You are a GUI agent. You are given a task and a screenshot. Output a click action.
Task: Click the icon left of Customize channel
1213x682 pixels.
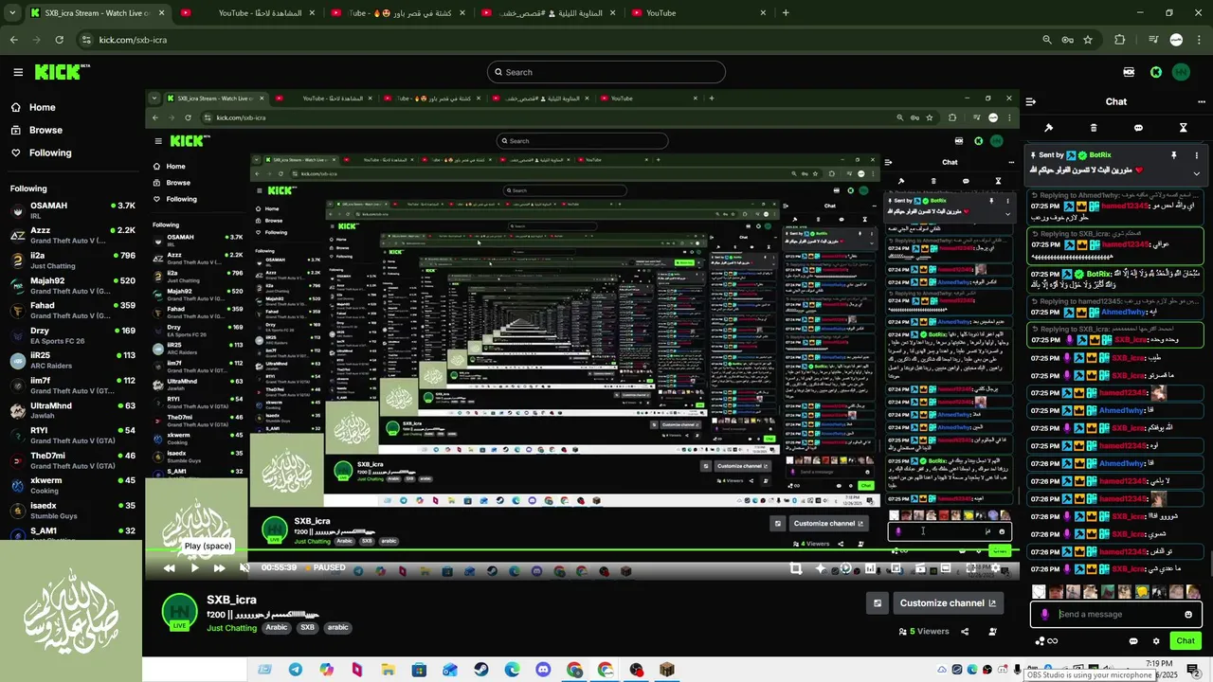(878, 602)
